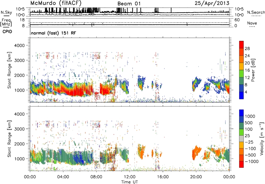
Task: Click the '28' label on Power colorbar
Action: [247, 48]
